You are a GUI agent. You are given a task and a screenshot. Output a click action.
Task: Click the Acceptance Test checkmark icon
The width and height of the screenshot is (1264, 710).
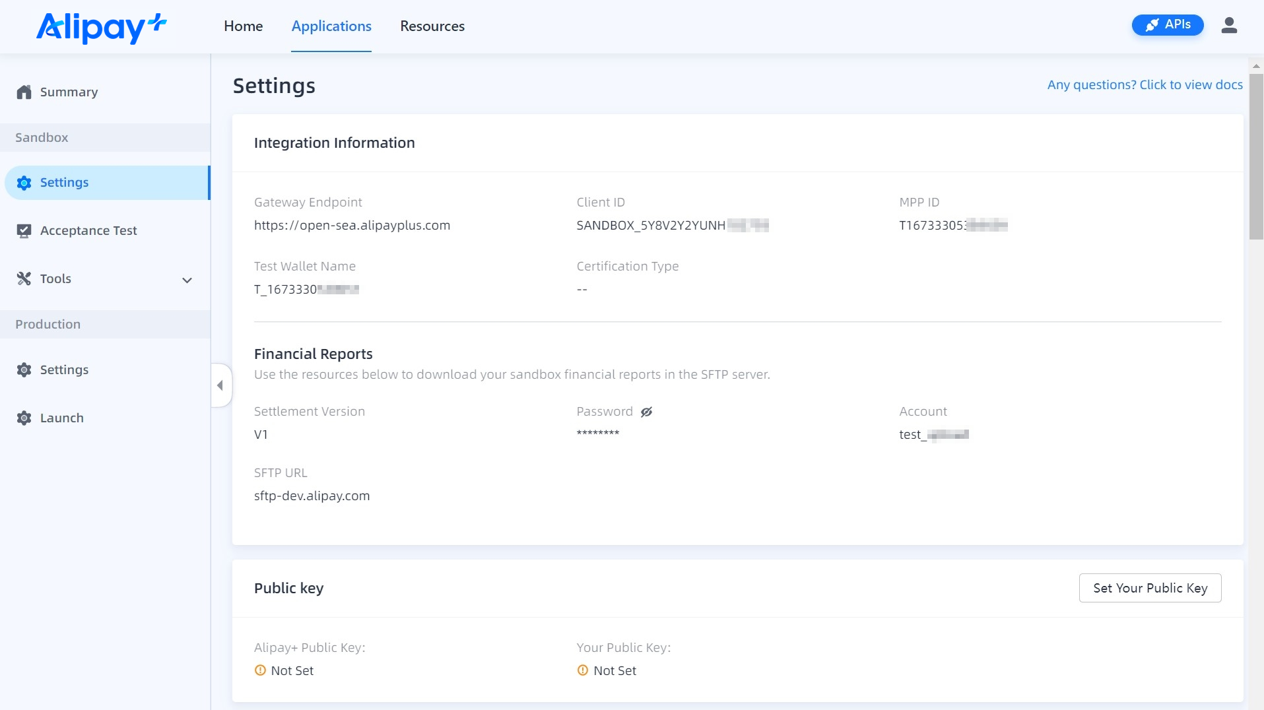24,231
